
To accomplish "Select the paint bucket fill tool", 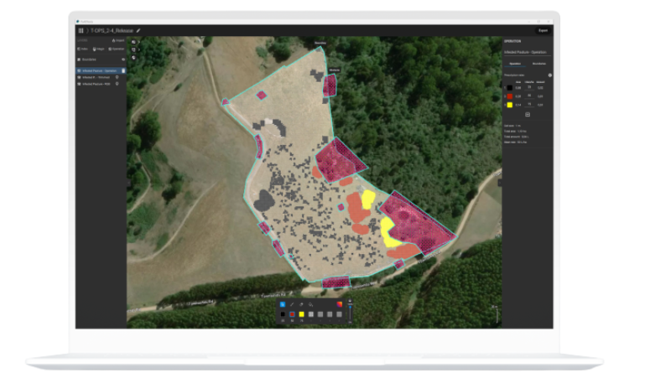I will (x=310, y=304).
